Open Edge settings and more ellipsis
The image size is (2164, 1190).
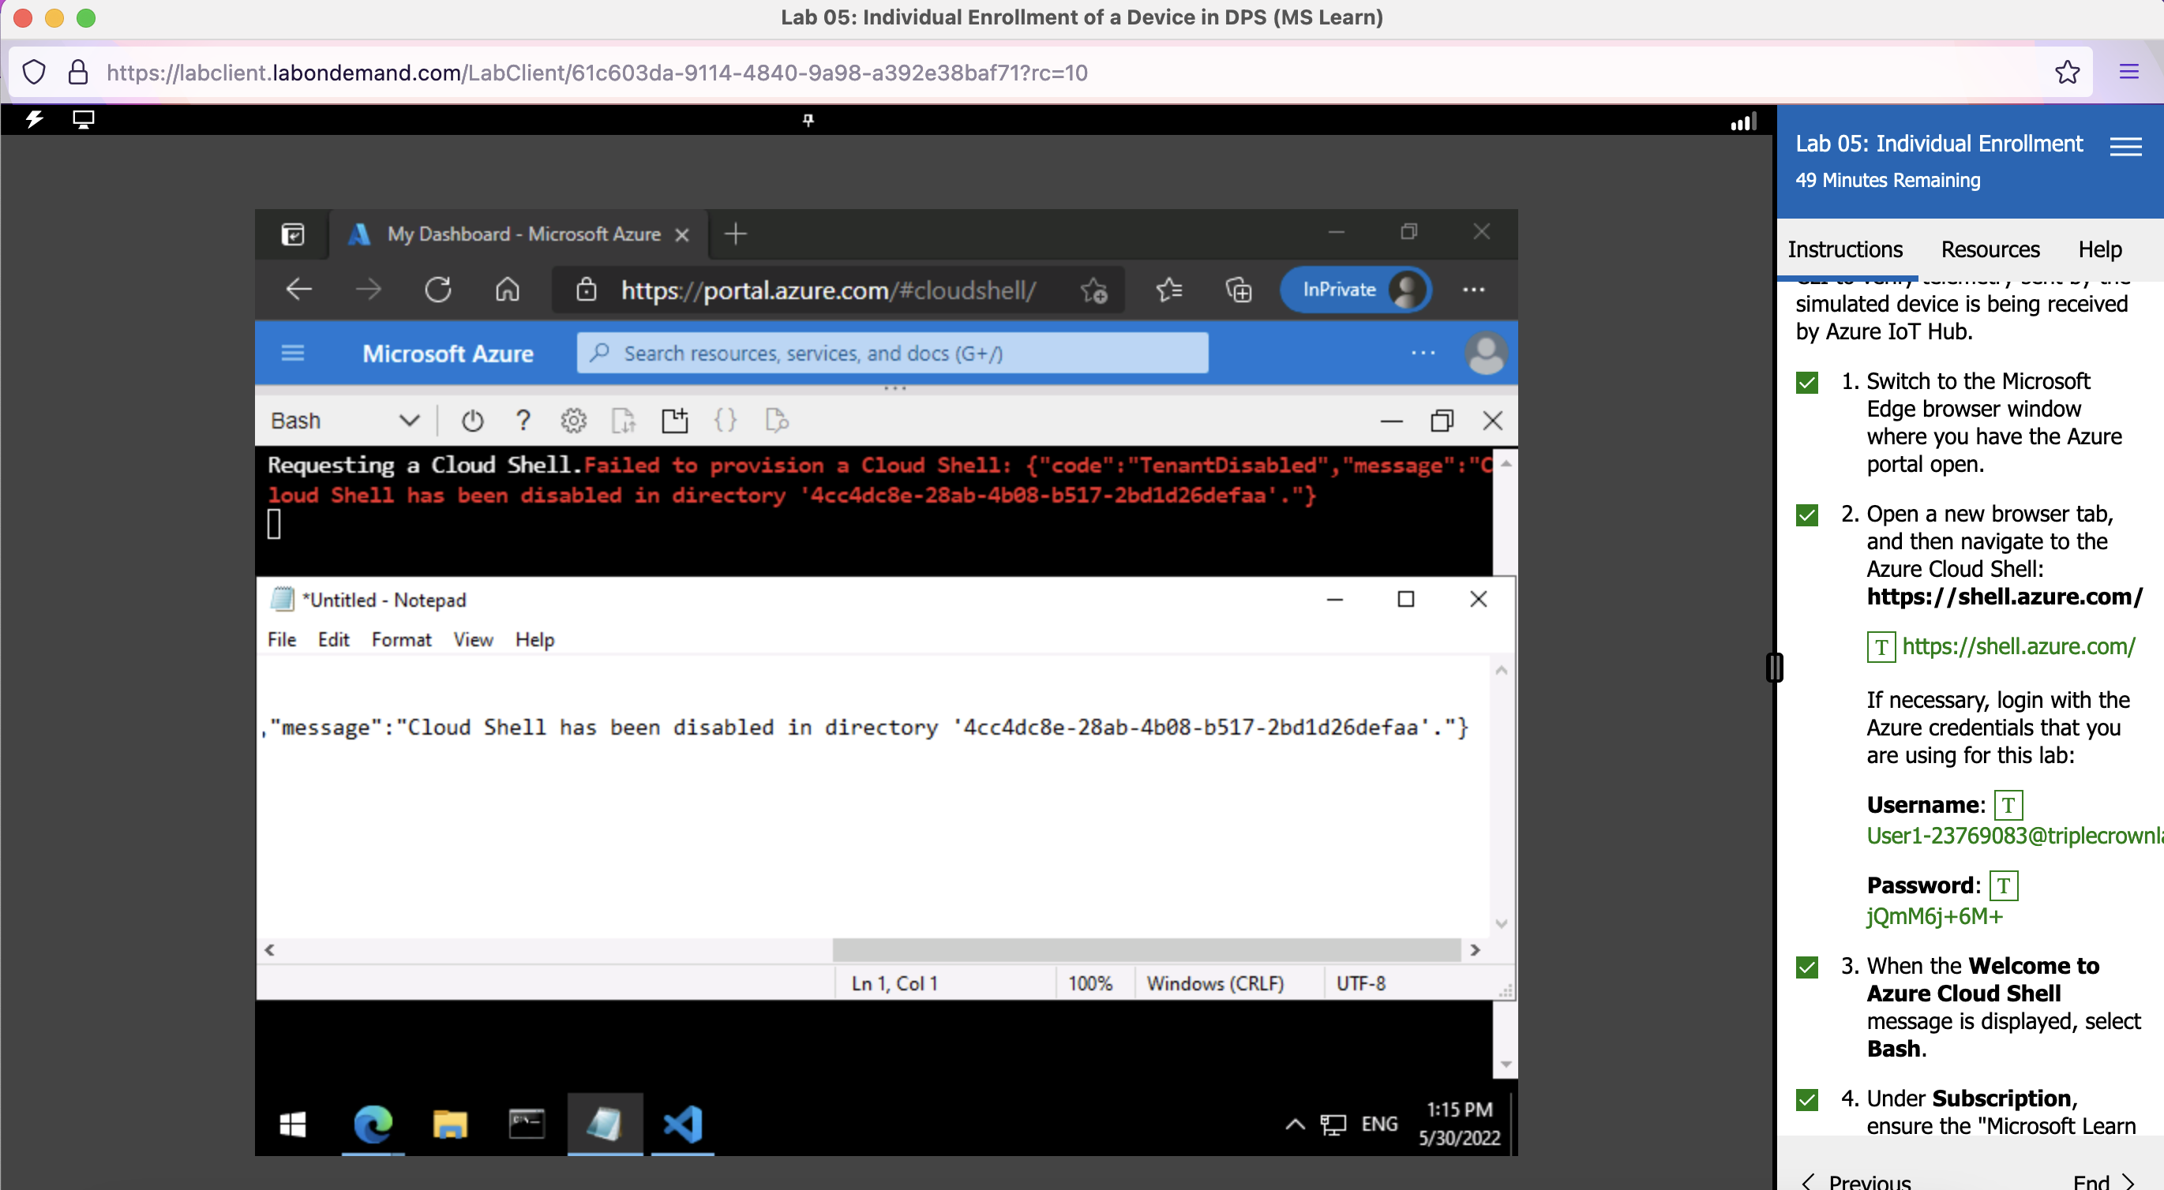tap(1473, 290)
